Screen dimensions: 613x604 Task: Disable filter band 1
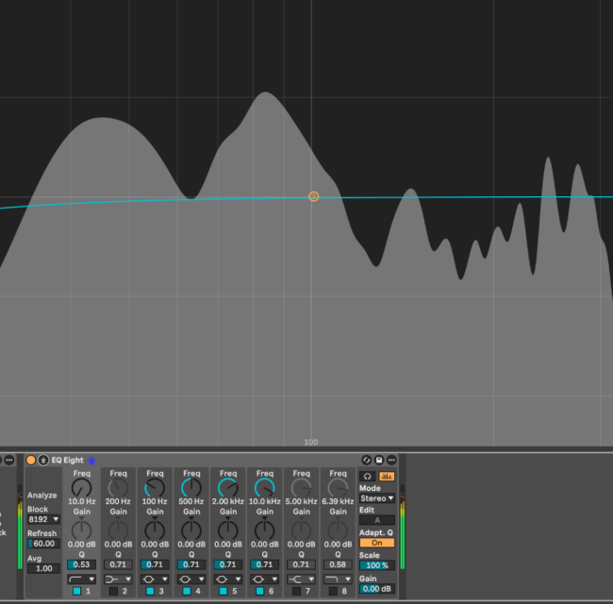pyautogui.click(x=76, y=591)
